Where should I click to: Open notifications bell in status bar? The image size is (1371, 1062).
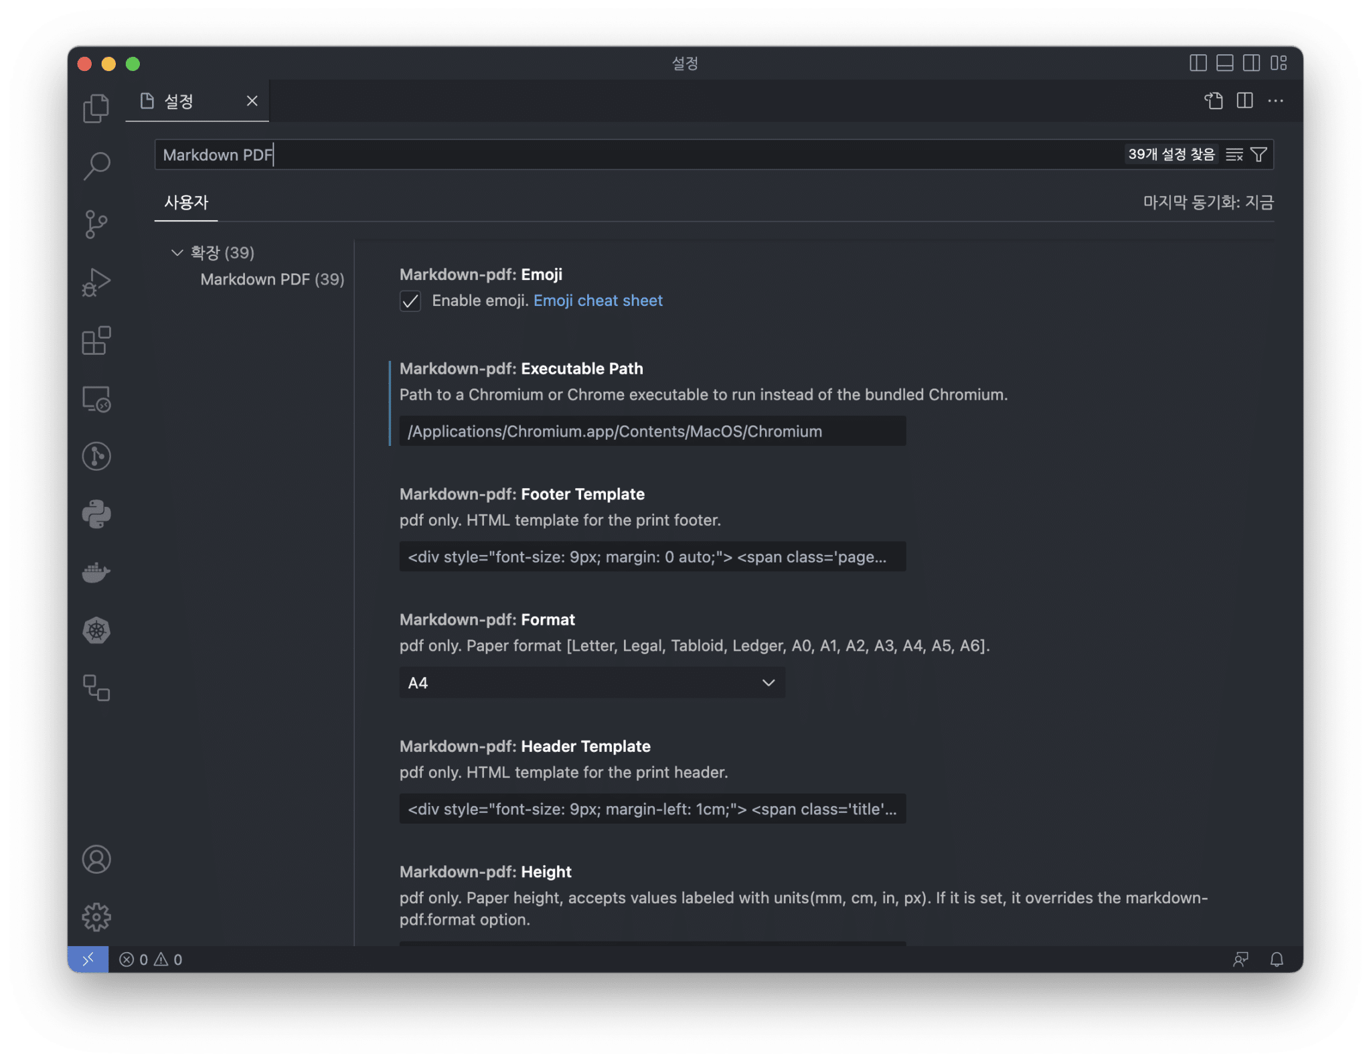1277,960
